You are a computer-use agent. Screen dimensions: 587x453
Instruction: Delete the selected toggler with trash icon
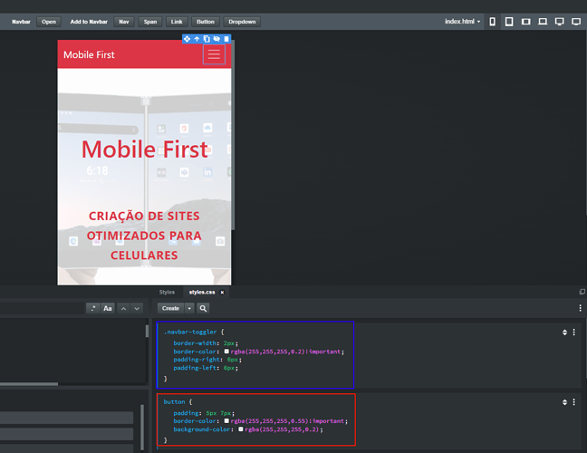pyautogui.click(x=226, y=39)
